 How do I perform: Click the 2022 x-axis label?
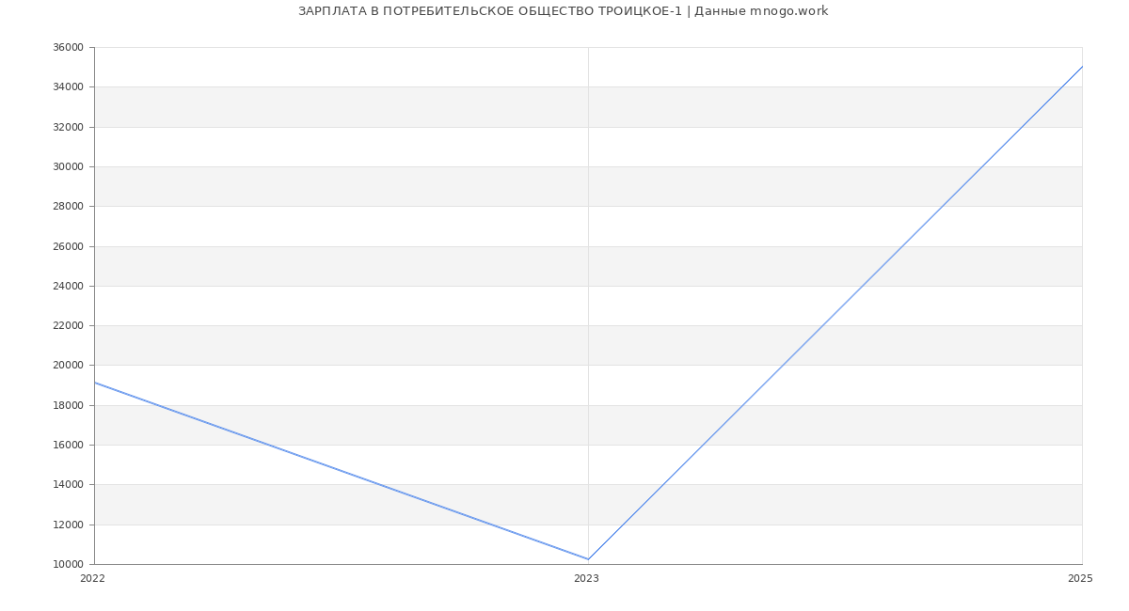pos(92,578)
